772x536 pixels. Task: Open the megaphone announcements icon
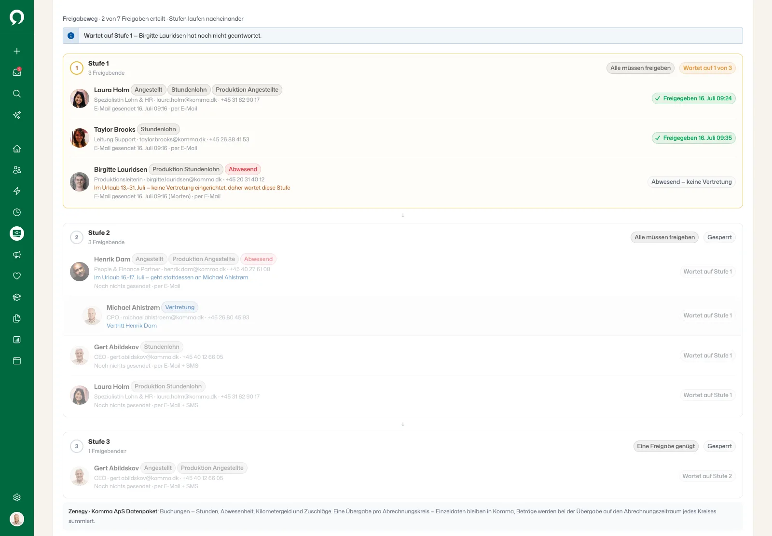click(x=17, y=255)
